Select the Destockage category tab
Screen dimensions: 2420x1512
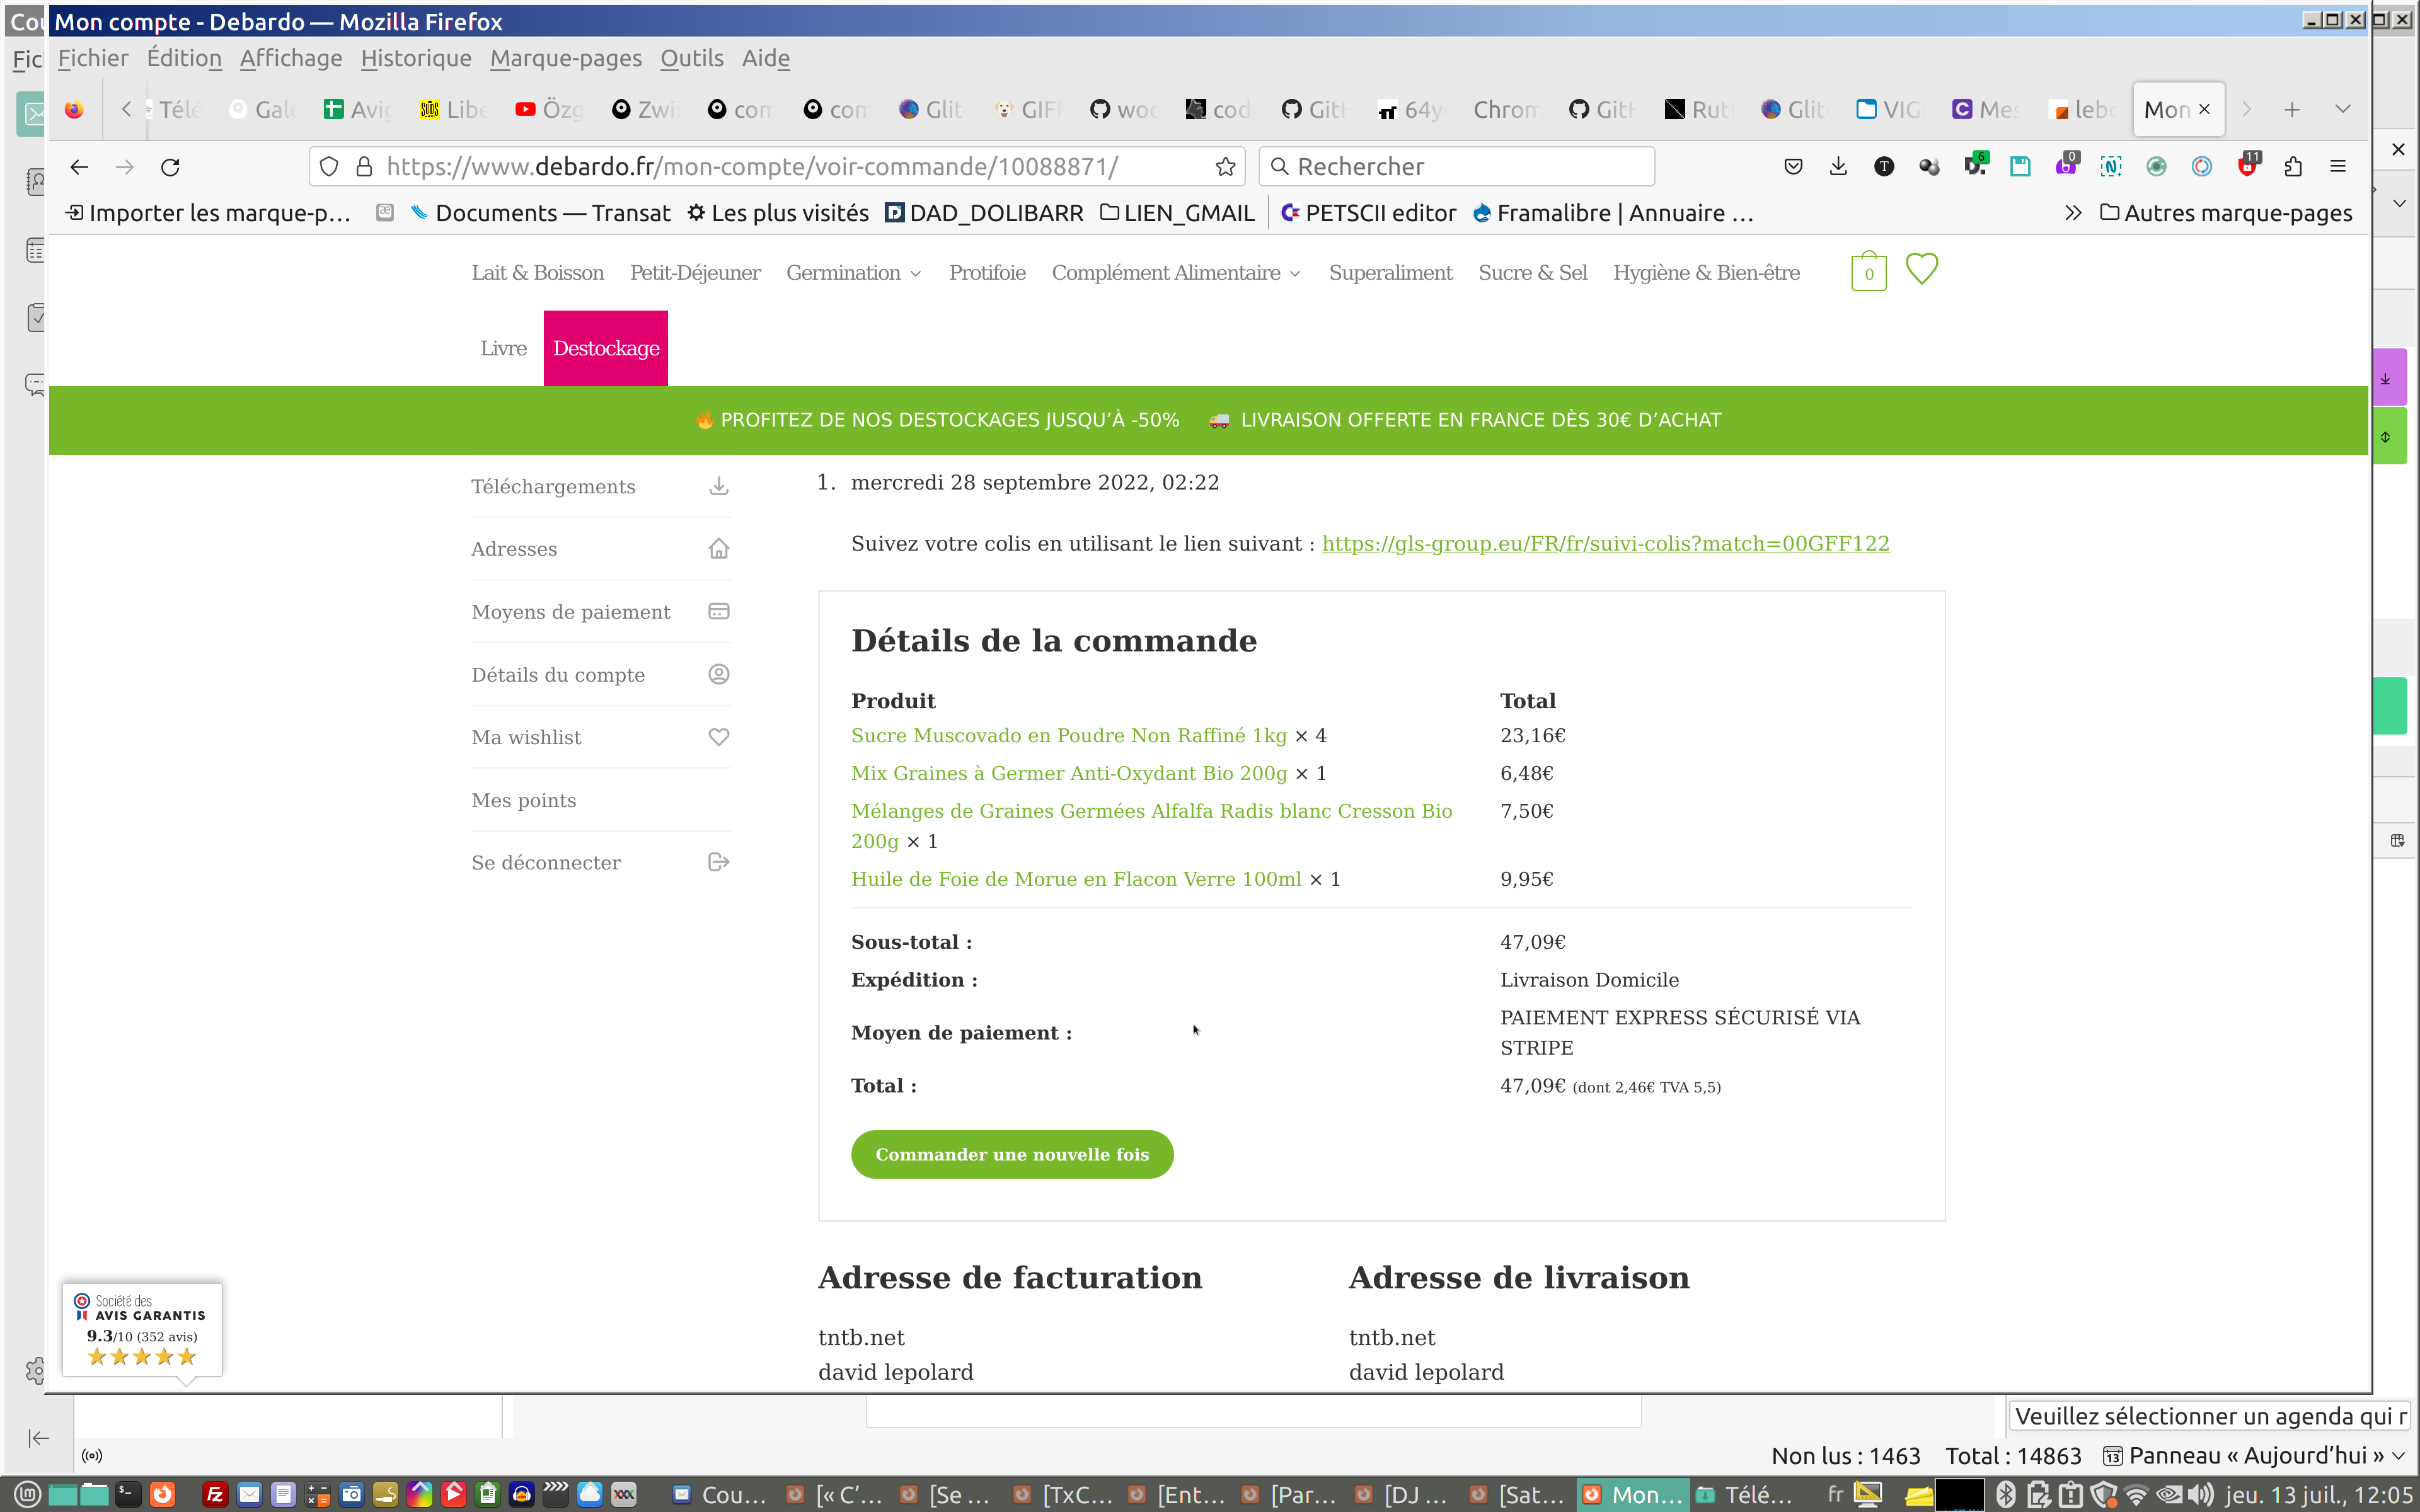(605, 348)
